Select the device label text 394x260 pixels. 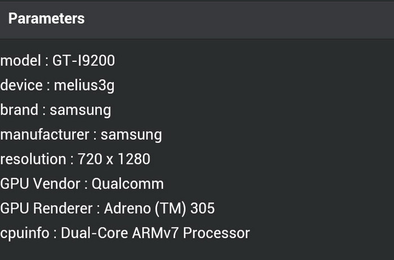click(21, 86)
